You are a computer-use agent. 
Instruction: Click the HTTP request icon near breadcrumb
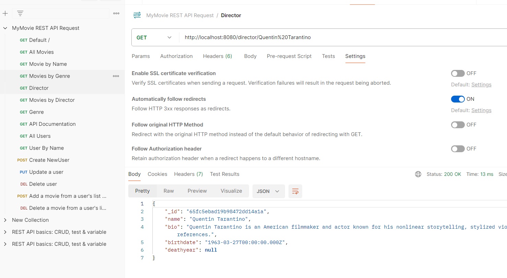[137, 15]
